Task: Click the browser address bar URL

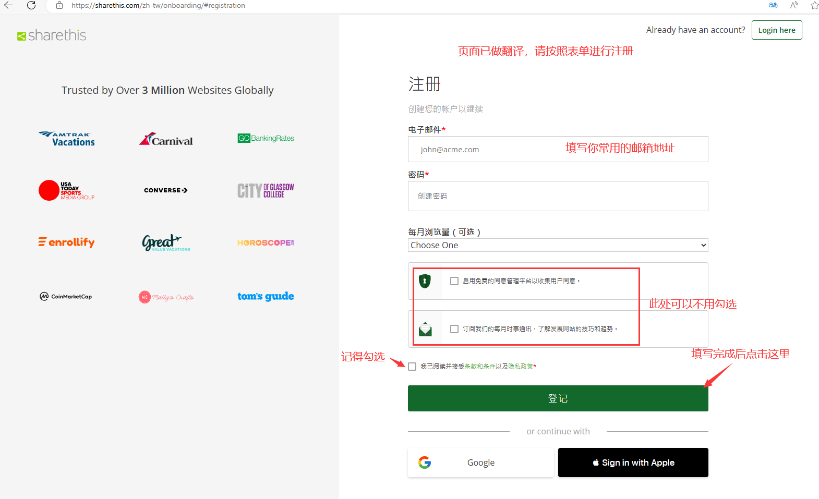Action: [158, 5]
